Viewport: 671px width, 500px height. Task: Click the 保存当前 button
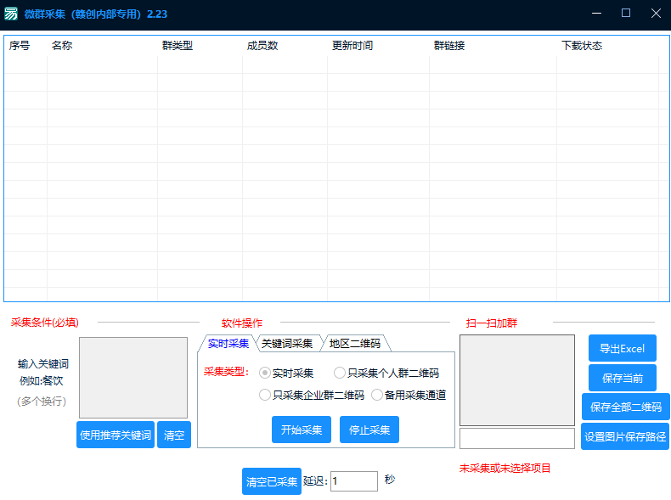(x=623, y=378)
